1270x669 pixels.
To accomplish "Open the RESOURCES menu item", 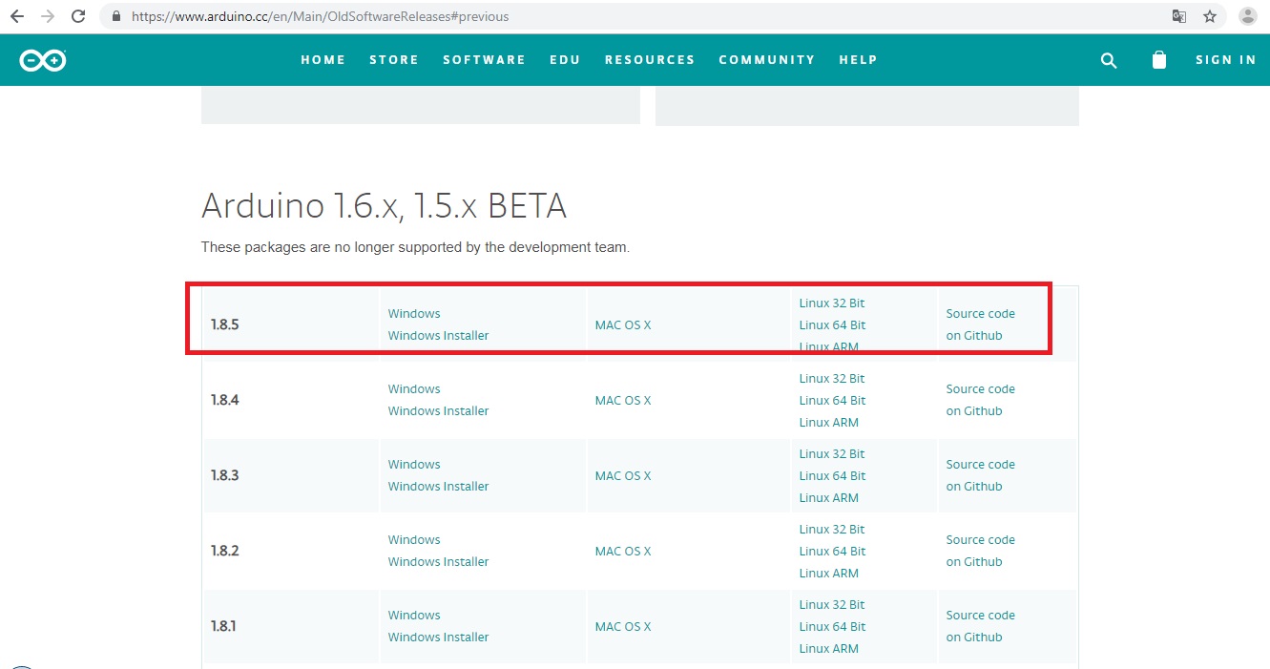I will [x=649, y=60].
